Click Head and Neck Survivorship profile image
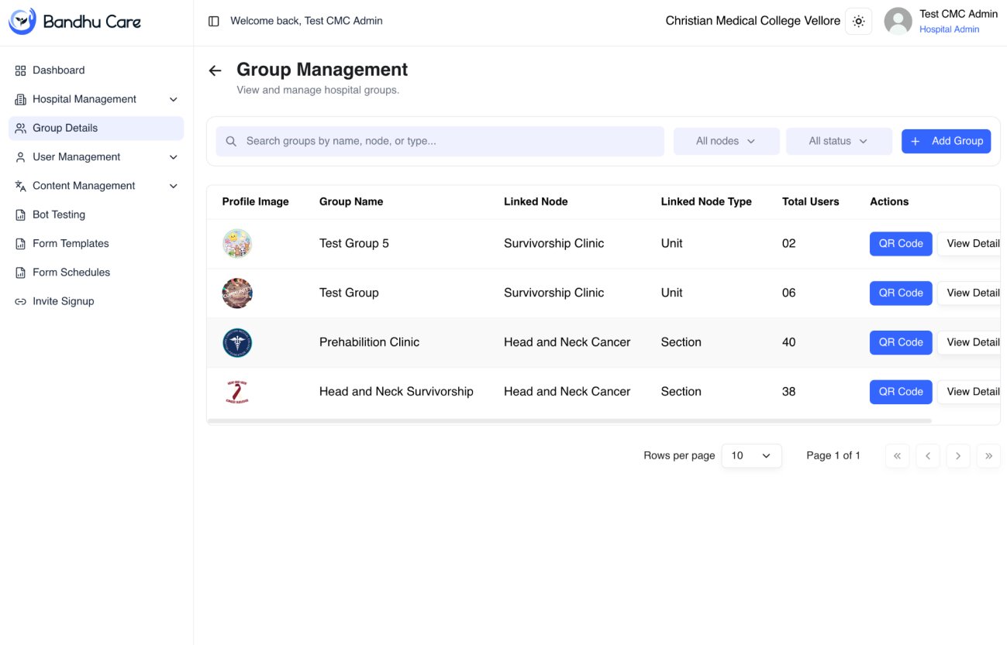The width and height of the screenshot is (1007, 645). click(237, 392)
